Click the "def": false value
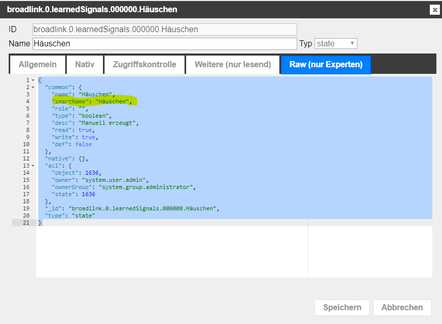The height and width of the screenshot is (324, 442). click(83, 144)
